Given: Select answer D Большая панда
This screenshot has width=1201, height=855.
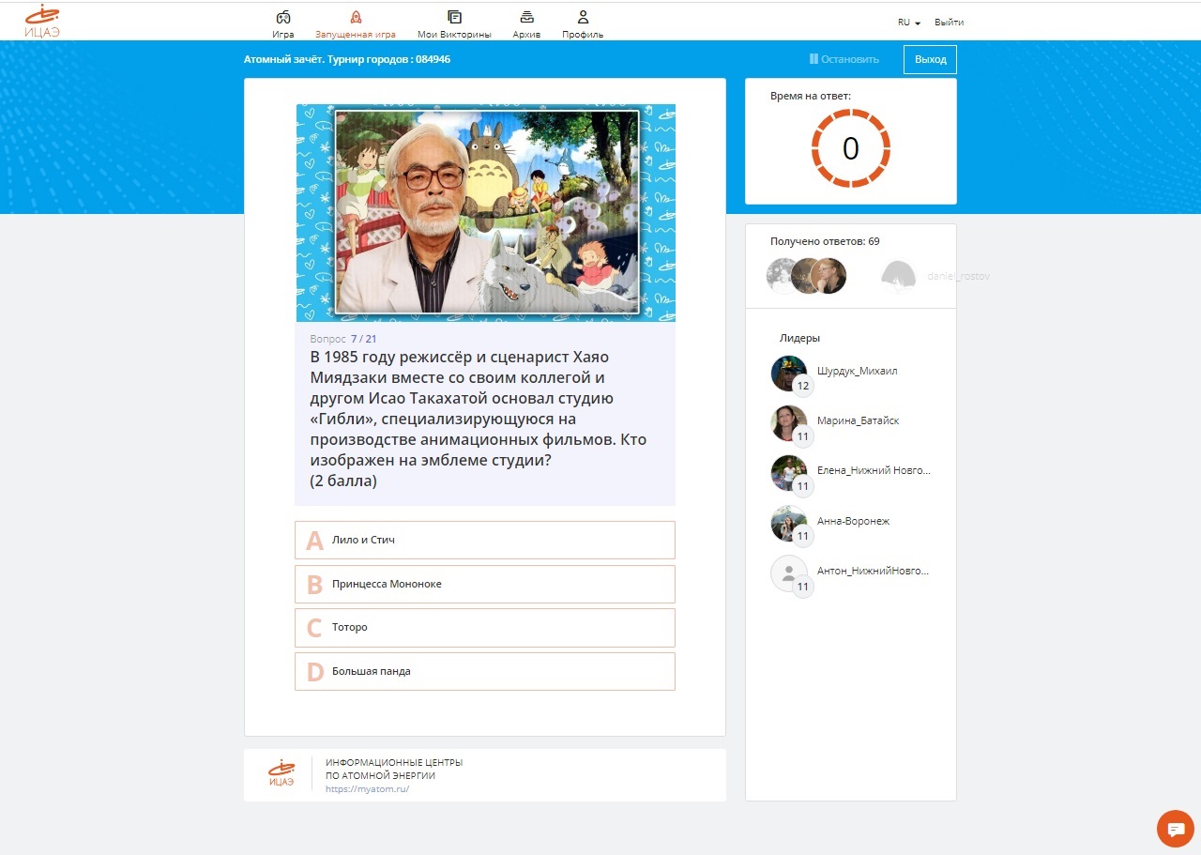Looking at the screenshot, I should [x=485, y=671].
